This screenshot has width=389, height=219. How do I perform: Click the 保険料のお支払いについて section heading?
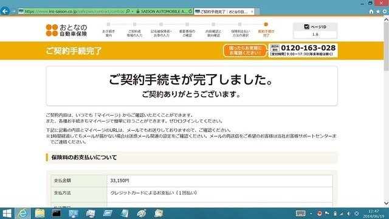pyautogui.click(x=84, y=158)
